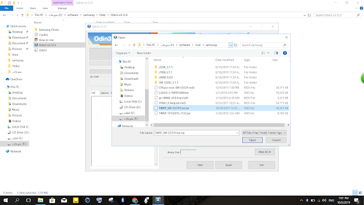
Task: Open File tab in Explorer ribbon
Action: [x=6, y=8]
